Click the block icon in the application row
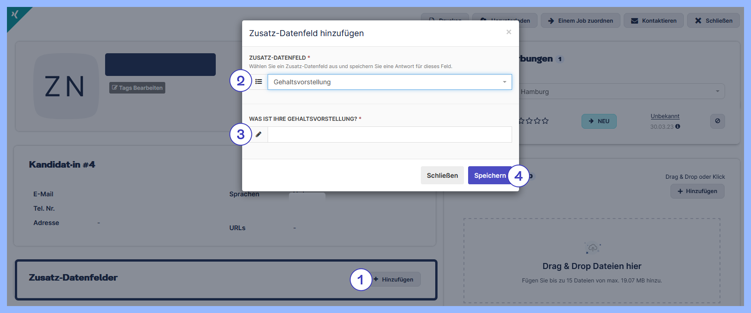 [x=717, y=121]
